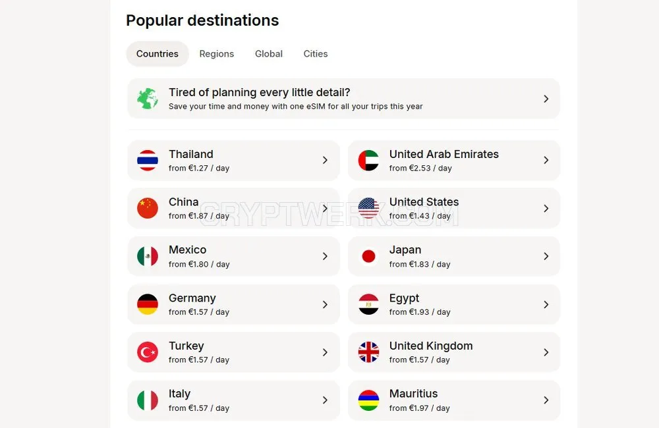The height and width of the screenshot is (428, 659).
Task: Open the United Kingdom destination link
Action: pos(454,352)
